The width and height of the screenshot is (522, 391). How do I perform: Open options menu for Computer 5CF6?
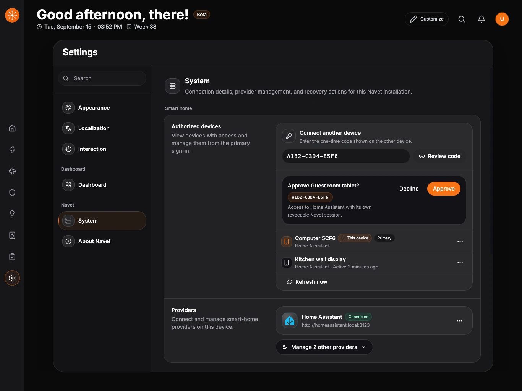pyautogui.click(x=460, y=242)
